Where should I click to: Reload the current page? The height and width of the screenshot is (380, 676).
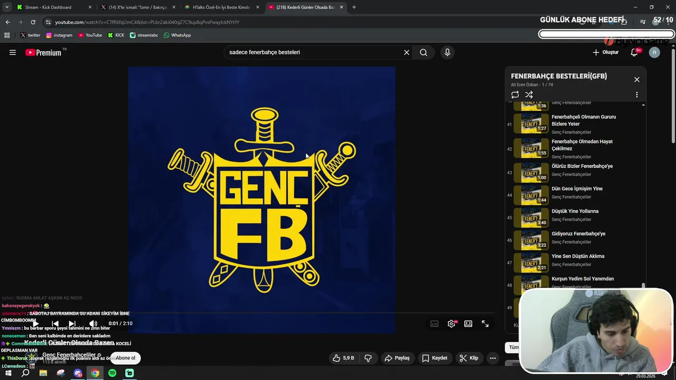click(x=33, y=22)
